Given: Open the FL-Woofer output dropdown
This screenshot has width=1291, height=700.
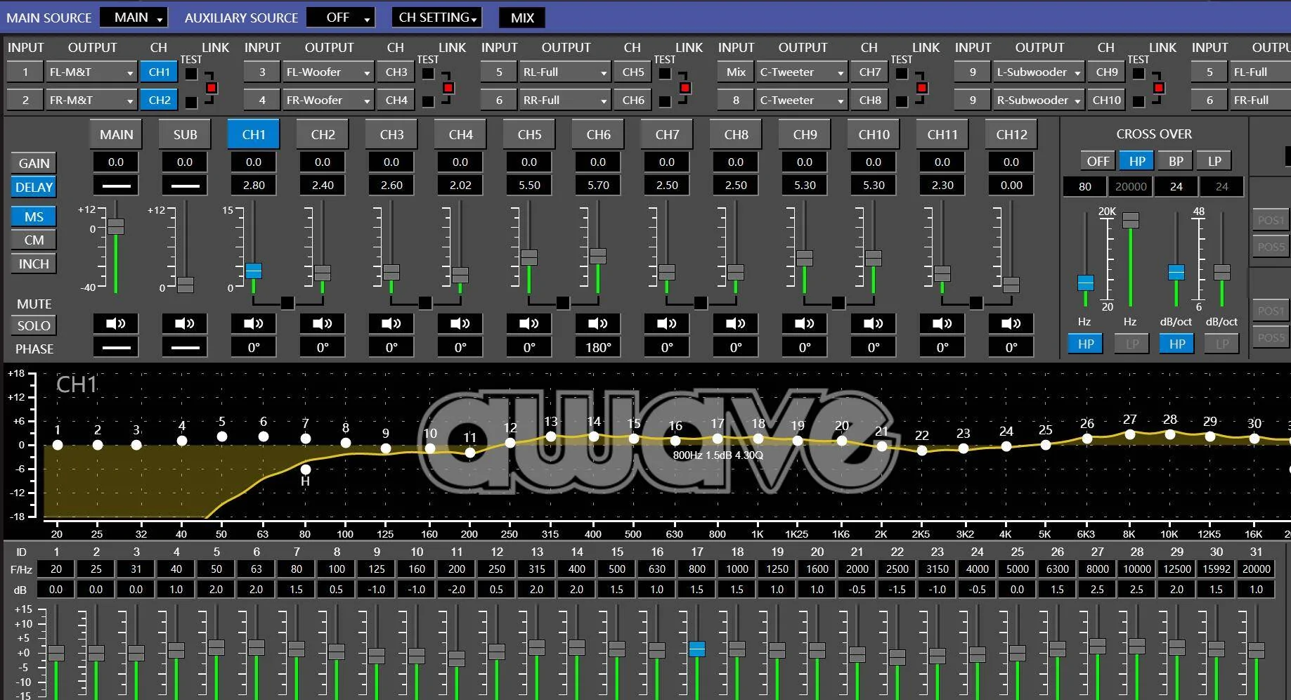Looking at the screenshot, I should [x=328, y=72].
